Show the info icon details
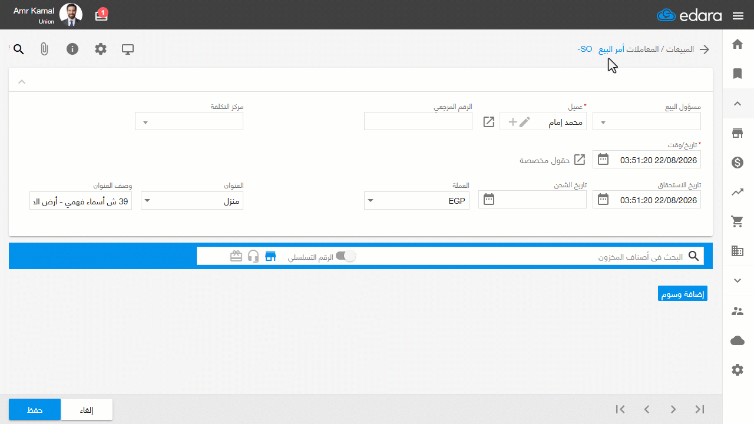The image size is (754, 424). coord(72,49)
